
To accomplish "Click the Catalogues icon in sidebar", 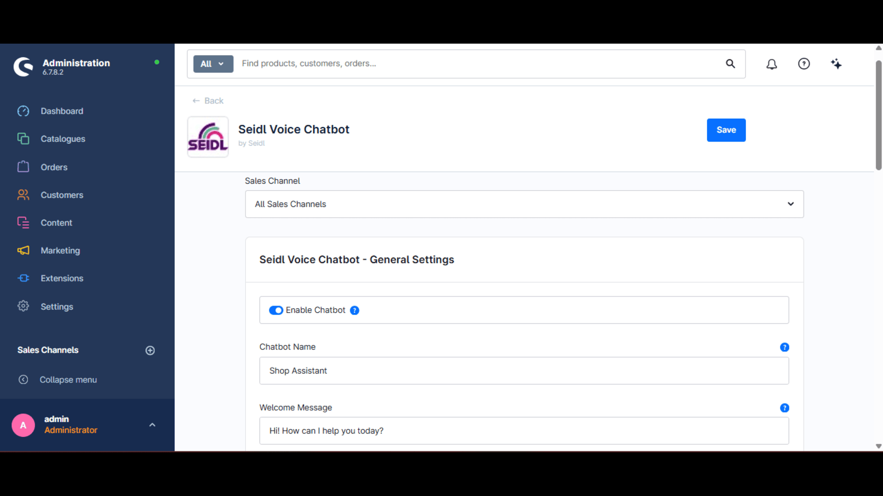I will tap(23, 139).
